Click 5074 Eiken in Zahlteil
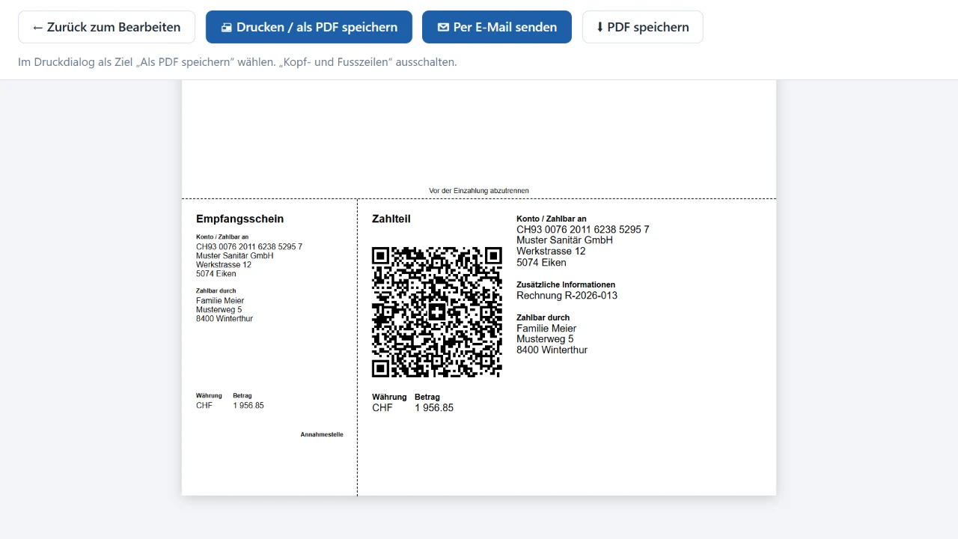This screenshot has width=958, height=539. [541, 263]
